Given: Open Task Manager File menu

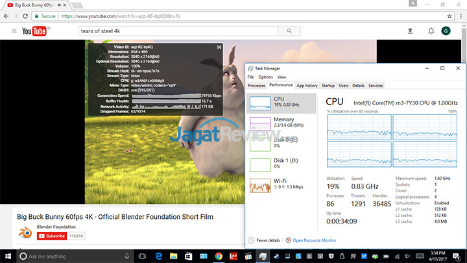Looking at the screenshot, I should (250, 77).
